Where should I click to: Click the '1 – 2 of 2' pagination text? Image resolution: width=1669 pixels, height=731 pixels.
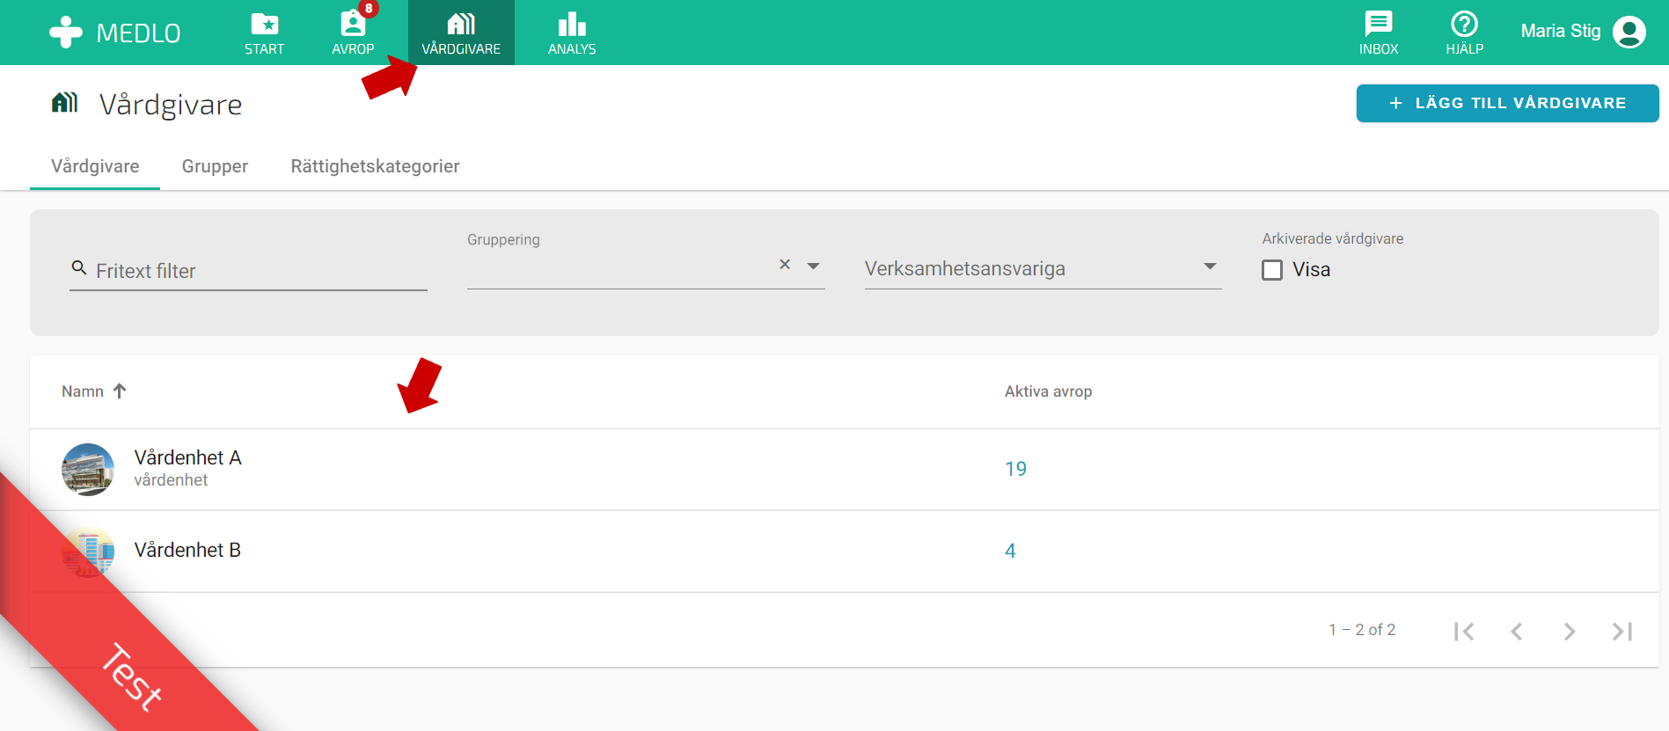pyautogui.click(x=1362, y=630)
